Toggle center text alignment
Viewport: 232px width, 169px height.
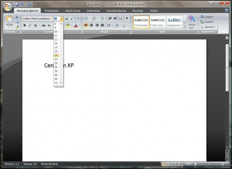[91, 25]
